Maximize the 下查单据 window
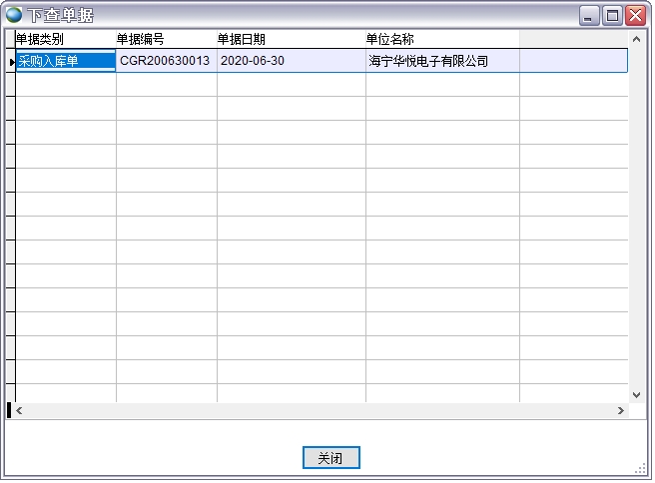The height and width of the screenshot is (483, 655). (612, 15)
